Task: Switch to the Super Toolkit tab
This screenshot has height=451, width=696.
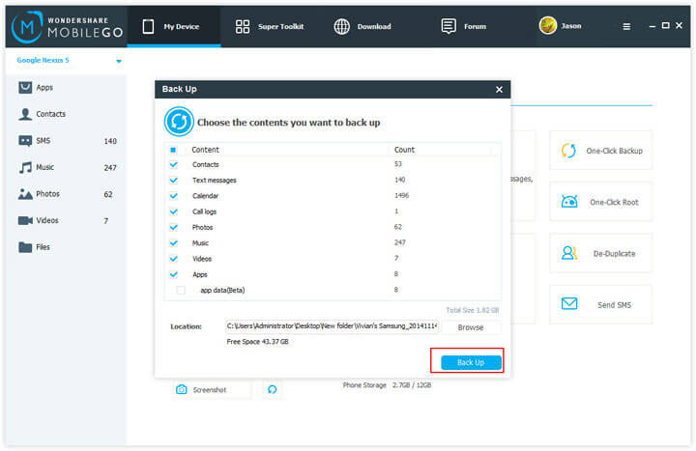Action: tap(270, 27)
